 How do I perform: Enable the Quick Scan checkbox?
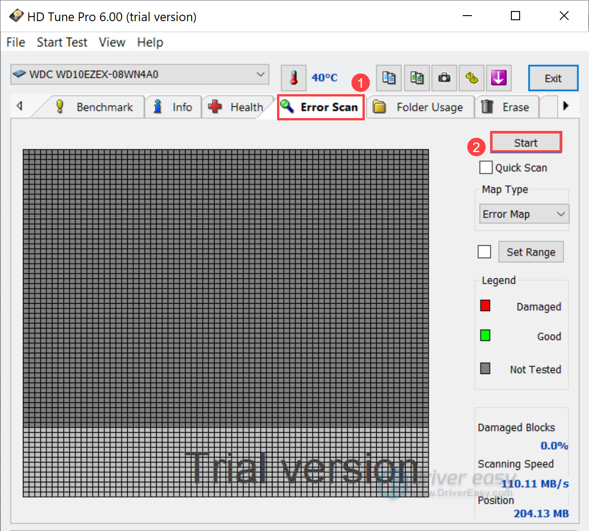(x=486, y=167)
